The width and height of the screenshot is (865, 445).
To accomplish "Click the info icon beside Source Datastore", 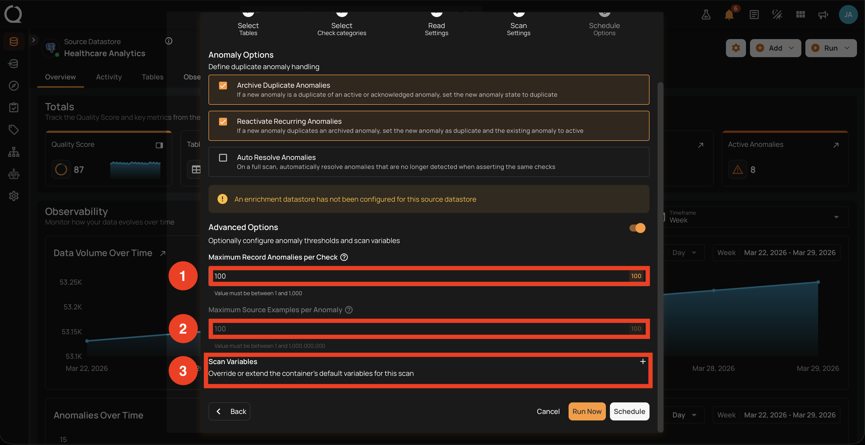I will tap(169, 41).
